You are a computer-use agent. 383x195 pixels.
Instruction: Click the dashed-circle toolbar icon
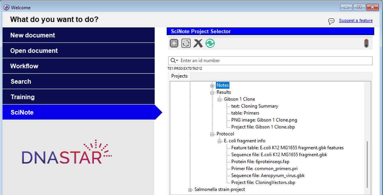click(x=186, y=43)
